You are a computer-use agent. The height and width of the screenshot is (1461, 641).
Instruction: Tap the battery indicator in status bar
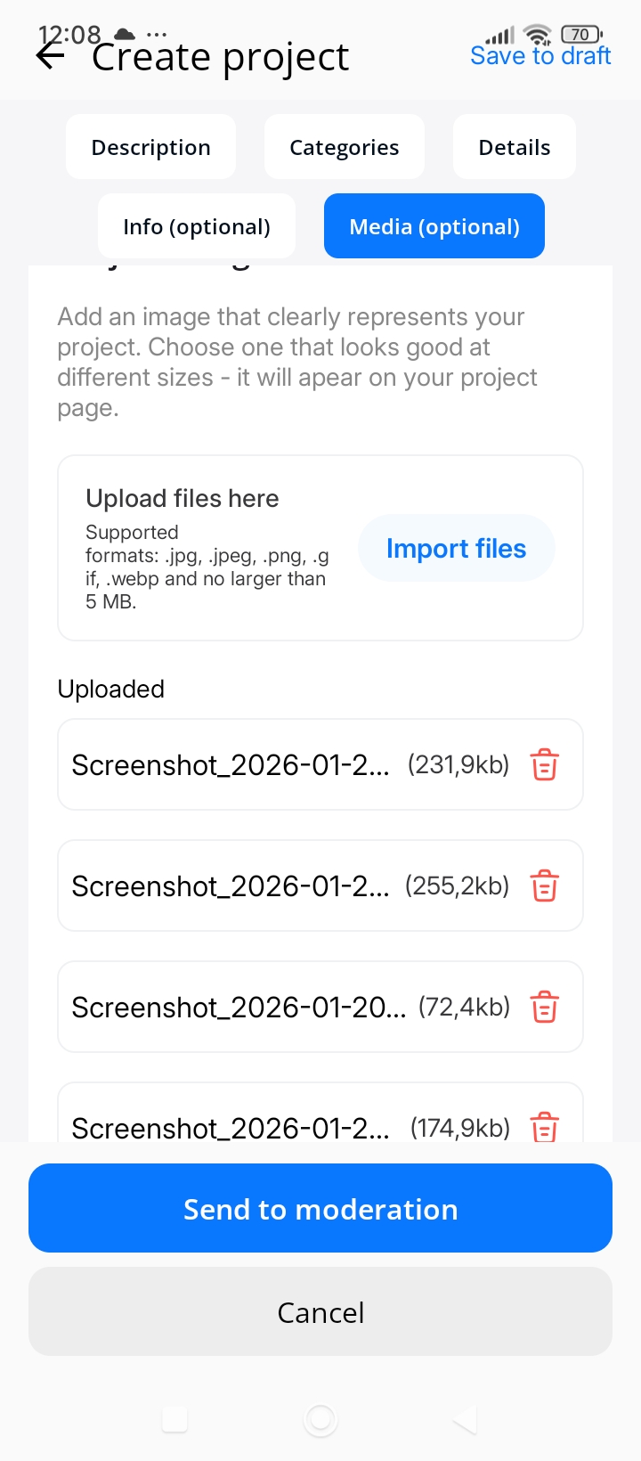coord(581,35)
